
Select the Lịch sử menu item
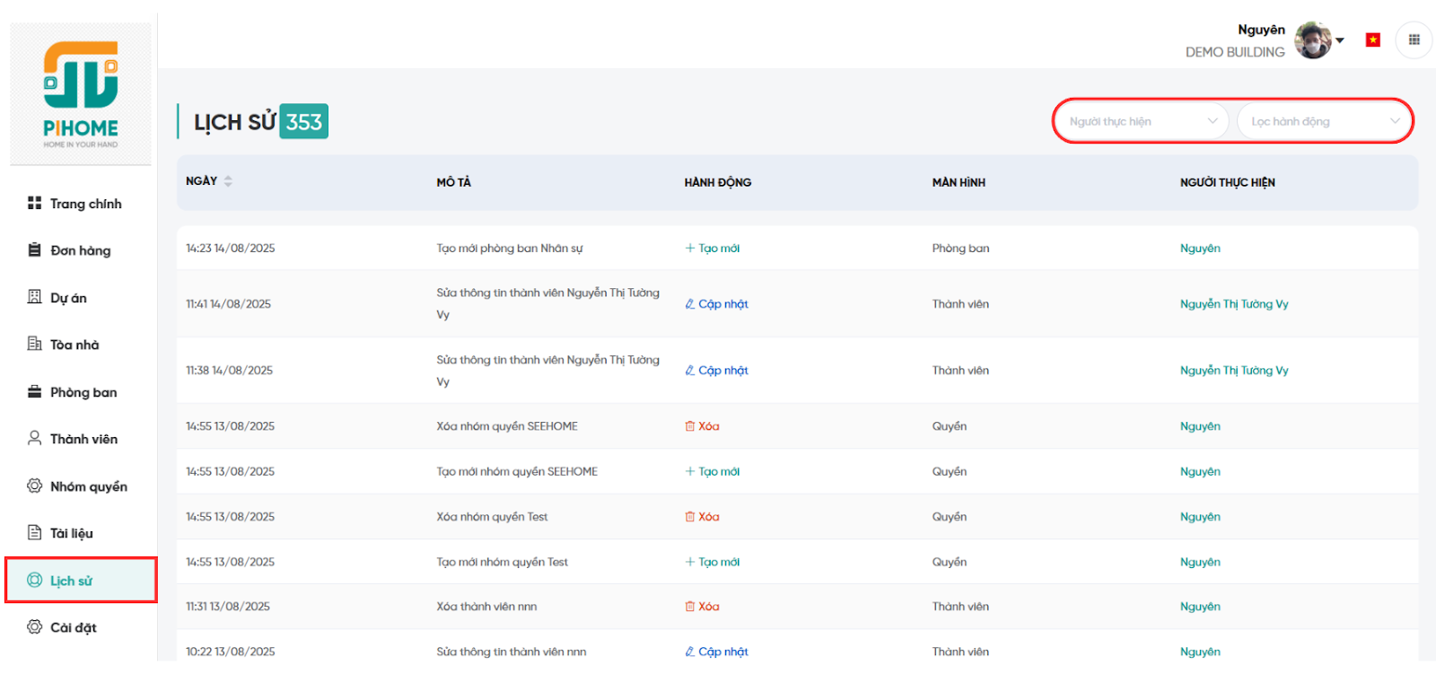[71, 581]
